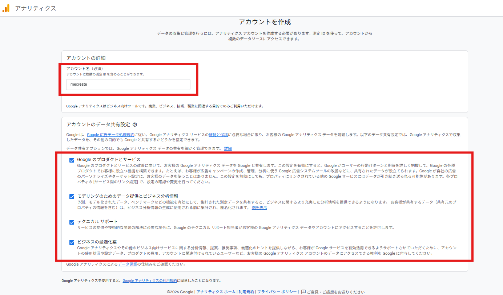Click the アカウント名（必須）field label
This screenshot has height=295, width=503.
click(85, 68)
